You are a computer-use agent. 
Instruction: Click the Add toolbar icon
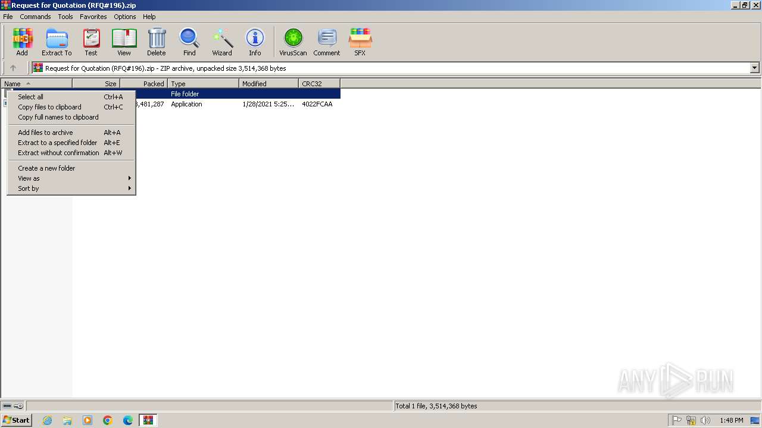click(x=22, y=42)
